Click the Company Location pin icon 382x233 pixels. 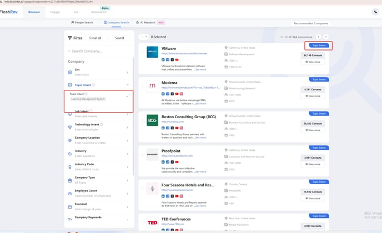point(70,140)
